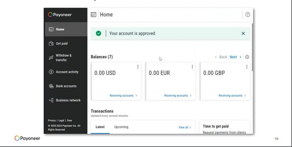Click Next to see more balances
The image size is (292, 147).
[x=235, y=57]
